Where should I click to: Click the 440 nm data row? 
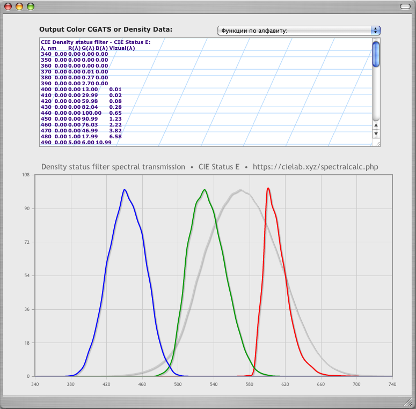click(81, 113)
